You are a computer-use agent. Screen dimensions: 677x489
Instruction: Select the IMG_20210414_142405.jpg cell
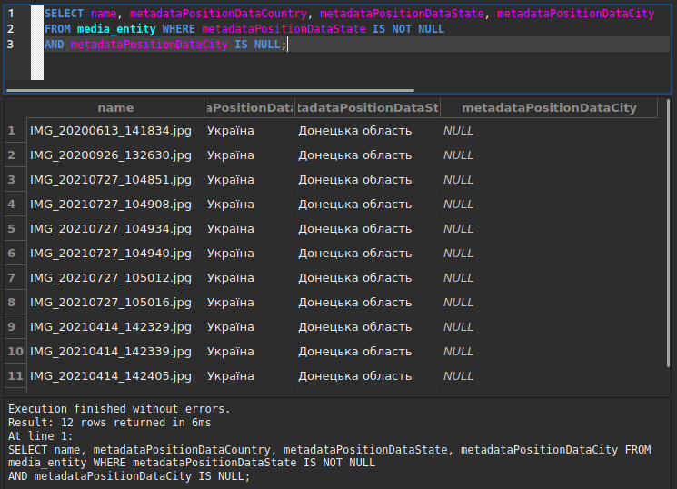[x=115, y=376]
